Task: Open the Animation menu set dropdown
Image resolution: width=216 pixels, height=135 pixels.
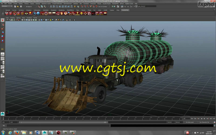Action: coord(7,6)
